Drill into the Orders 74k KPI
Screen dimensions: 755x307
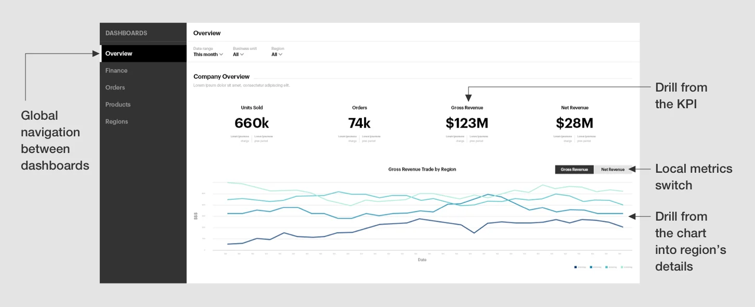[359, 123]
